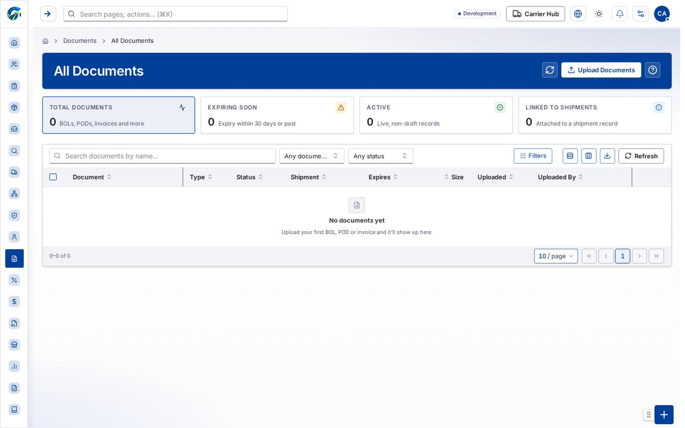Click the reload icon beside Upload Documents
The width and height of the screenshot is (685, 428).
[x=550, y=70]
